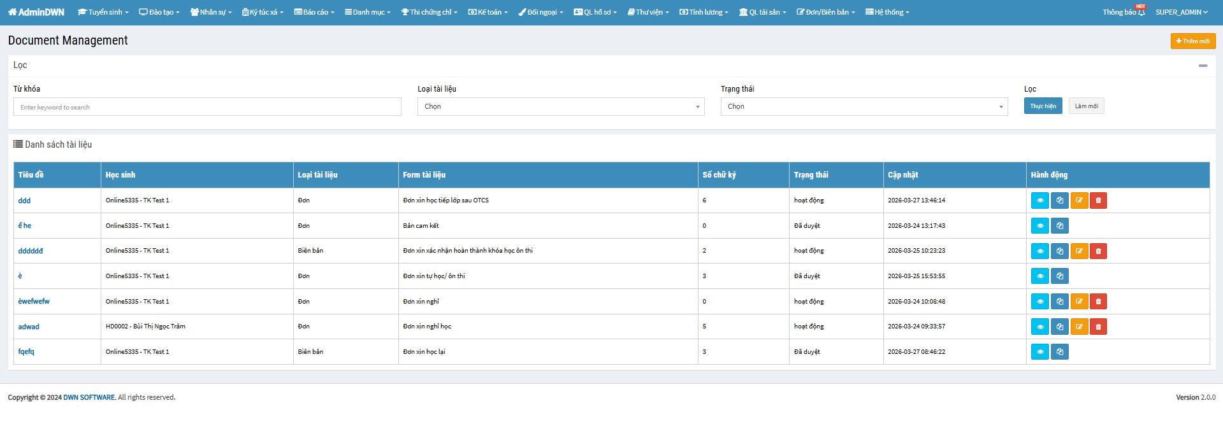Click the eye view icon in the 'fqefq' row

[1039, 352]
